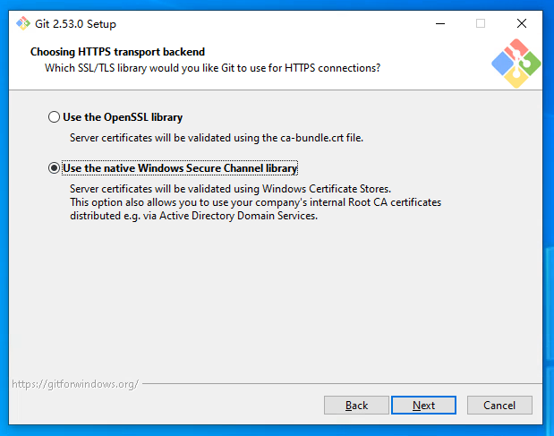Choose native Windows Secure Channel library
Viewport: 554px width, 436px height.
pyautogui.click(x=55, y=168)
